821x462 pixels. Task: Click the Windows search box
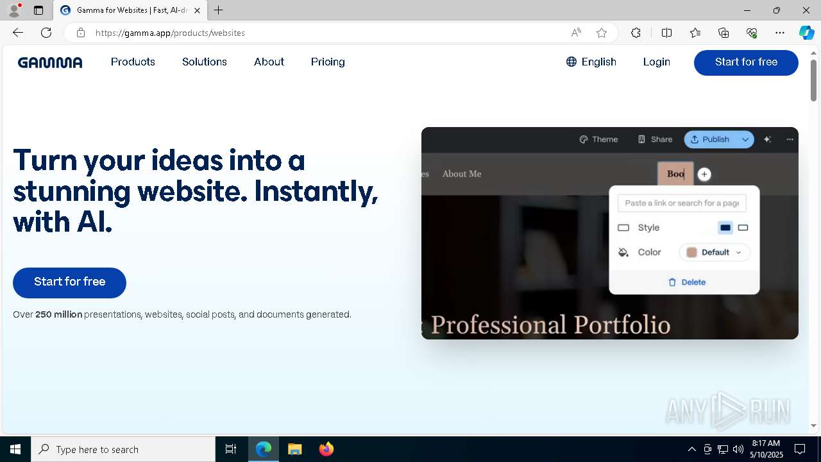(123, 449)
